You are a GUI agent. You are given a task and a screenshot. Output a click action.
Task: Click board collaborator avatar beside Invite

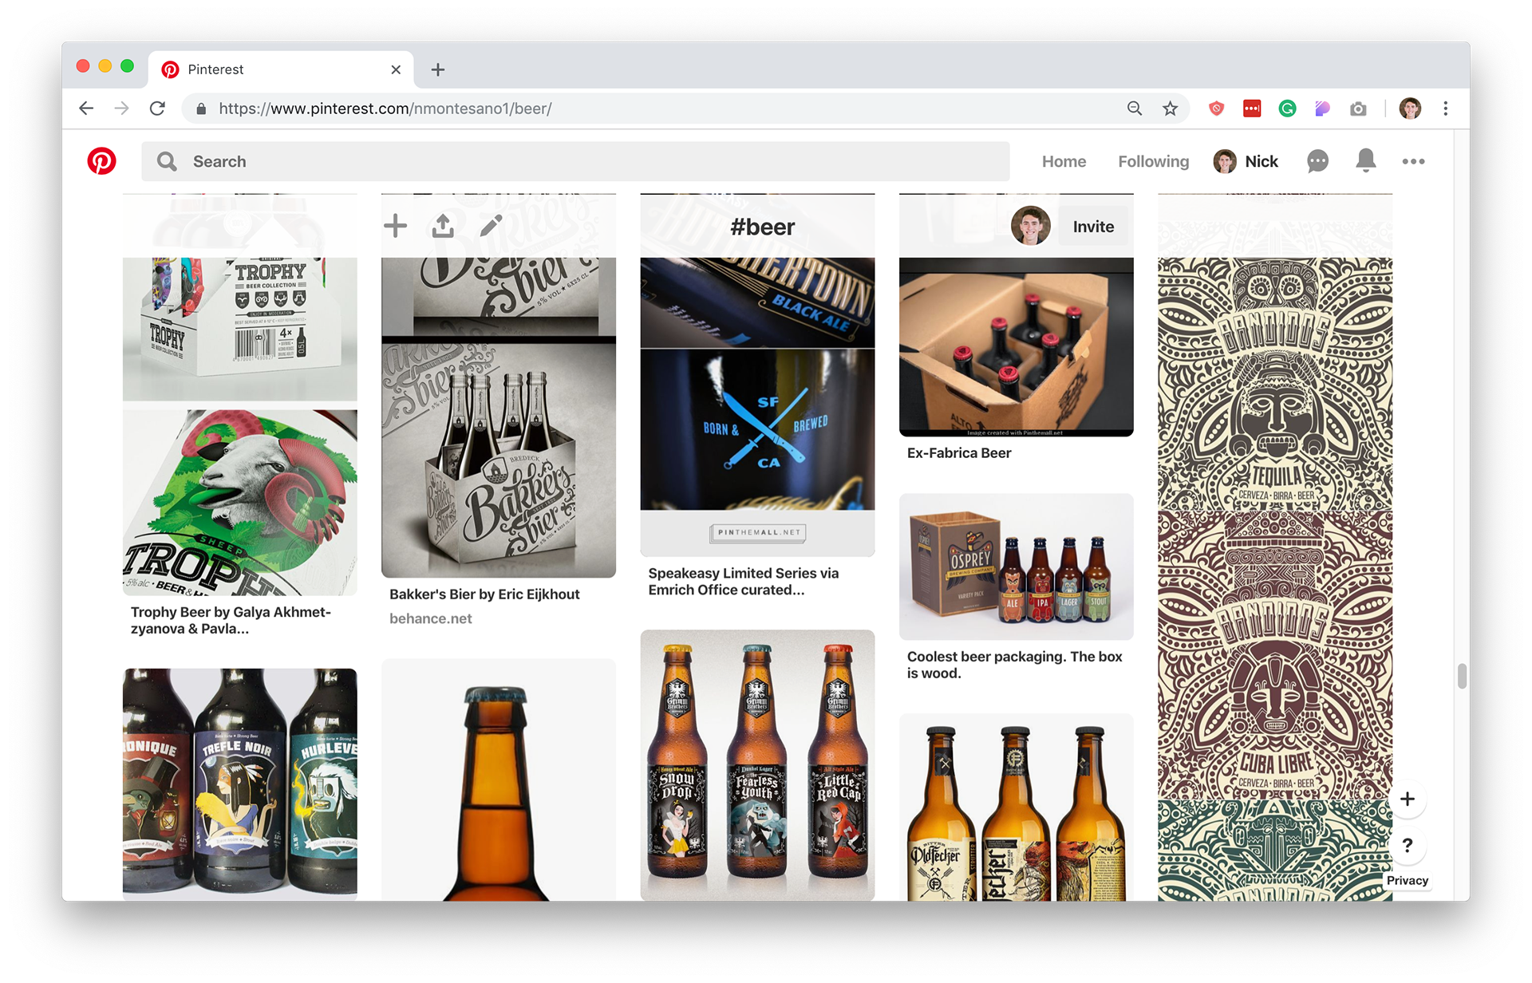point(1030,226)
